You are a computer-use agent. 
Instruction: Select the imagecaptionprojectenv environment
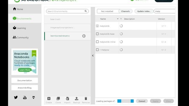tap(67, 28)
